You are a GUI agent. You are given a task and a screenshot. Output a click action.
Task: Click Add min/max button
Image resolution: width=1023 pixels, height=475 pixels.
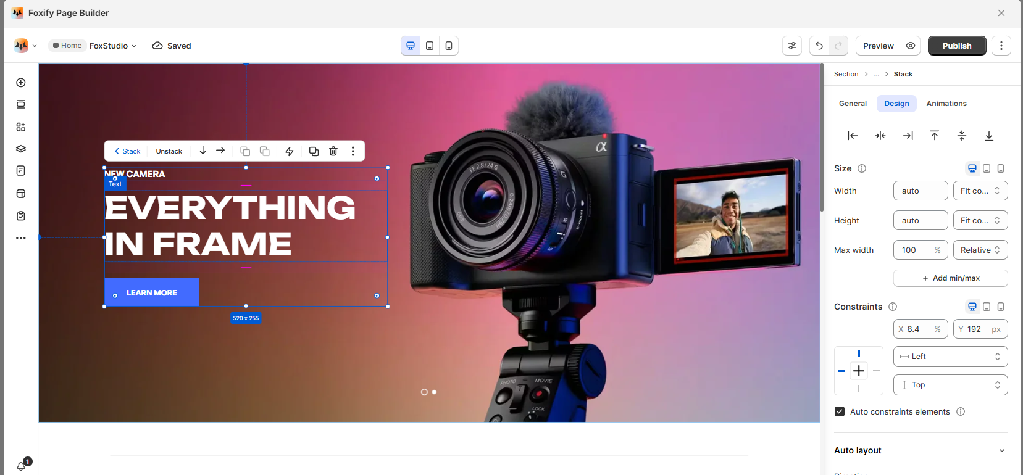point(951,278)
